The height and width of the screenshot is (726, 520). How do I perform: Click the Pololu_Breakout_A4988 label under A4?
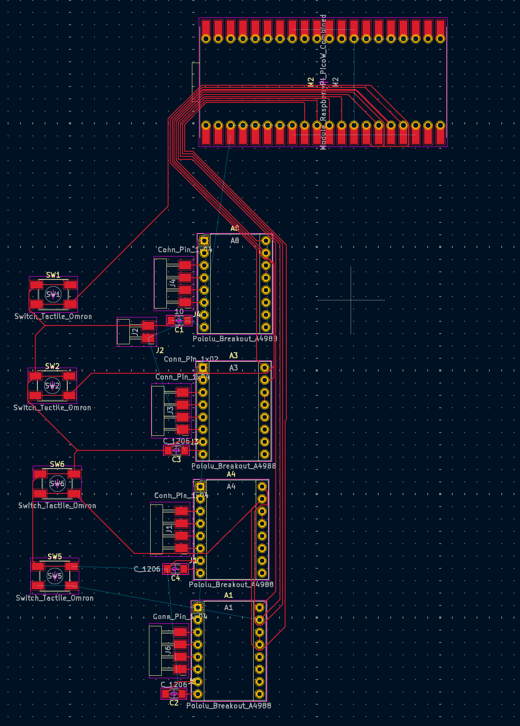pyautogui.click(x=231, y=585)
